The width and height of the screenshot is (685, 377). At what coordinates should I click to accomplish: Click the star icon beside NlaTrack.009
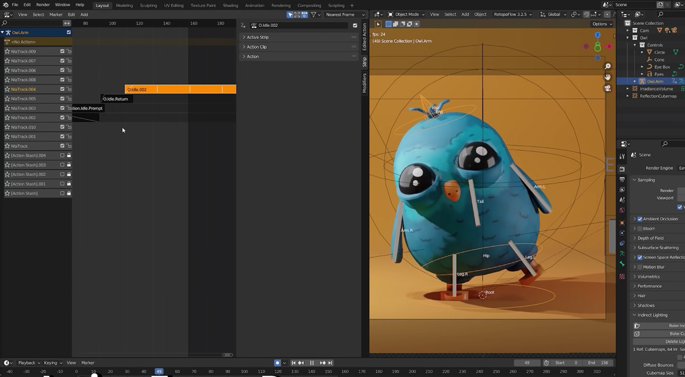(x=7, y=51)
